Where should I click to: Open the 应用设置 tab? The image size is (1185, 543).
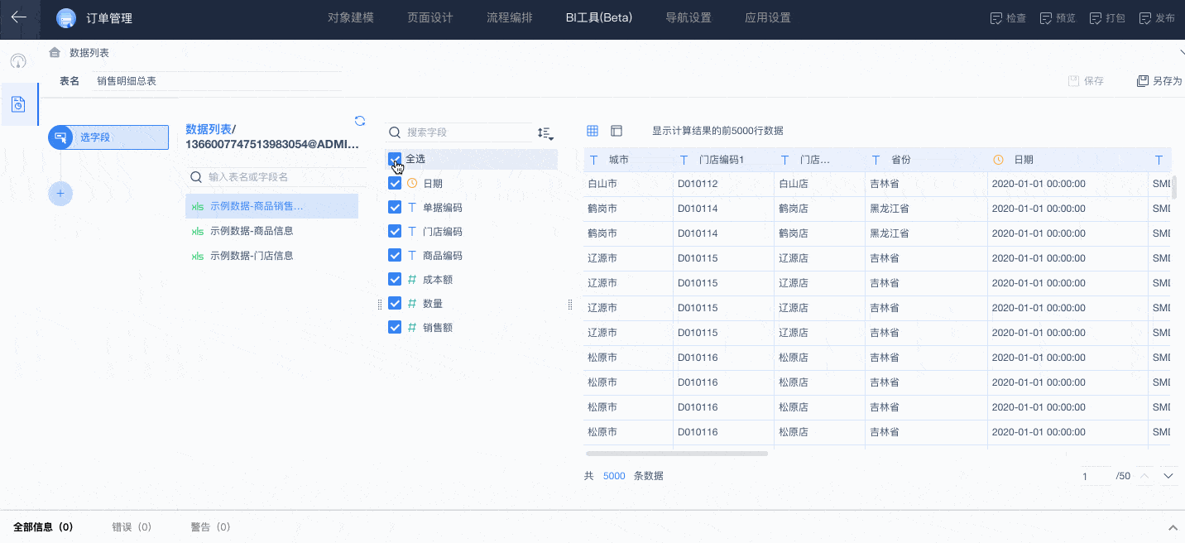pyautogui.click(x=768, y=17)
